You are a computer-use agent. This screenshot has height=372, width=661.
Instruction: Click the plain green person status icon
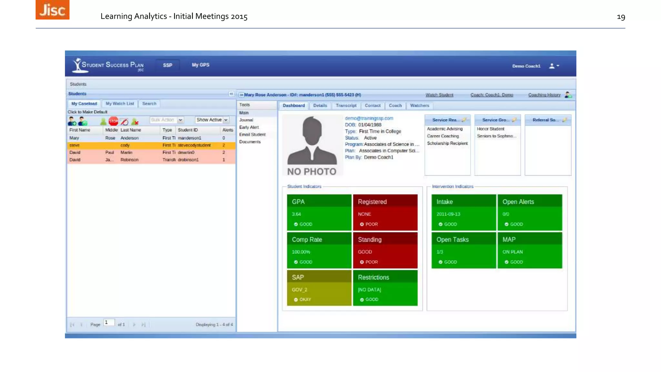click(103, 121)
